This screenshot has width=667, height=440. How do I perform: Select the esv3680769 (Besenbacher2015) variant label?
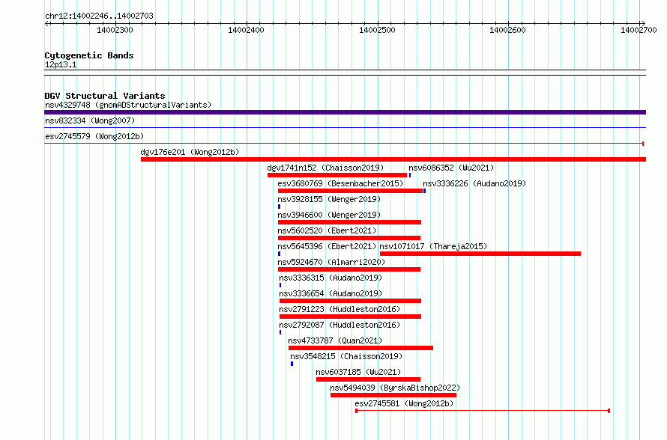[340, 183]
